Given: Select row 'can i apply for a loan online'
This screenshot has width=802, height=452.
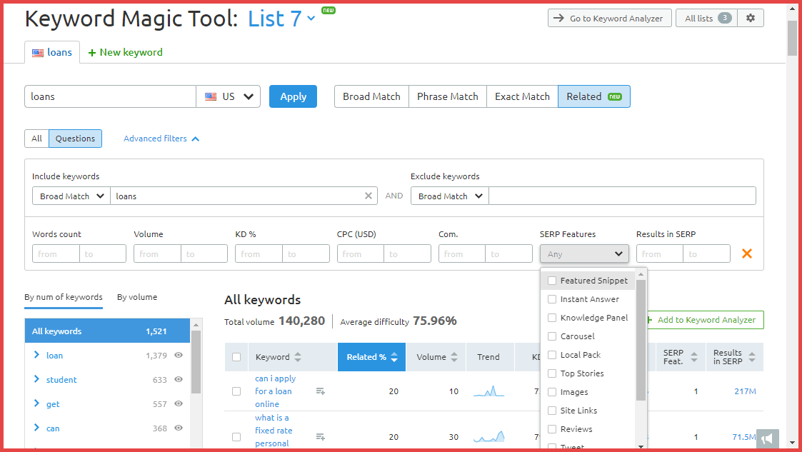Looking at the screenshot, I should (x=236, y=391).
